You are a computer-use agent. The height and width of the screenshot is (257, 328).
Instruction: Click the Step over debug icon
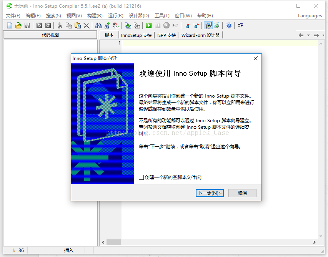tap(196, 25)
